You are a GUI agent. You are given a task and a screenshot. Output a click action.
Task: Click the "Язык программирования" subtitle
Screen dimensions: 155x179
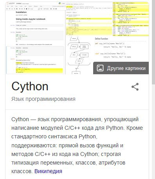click(43, 99)
